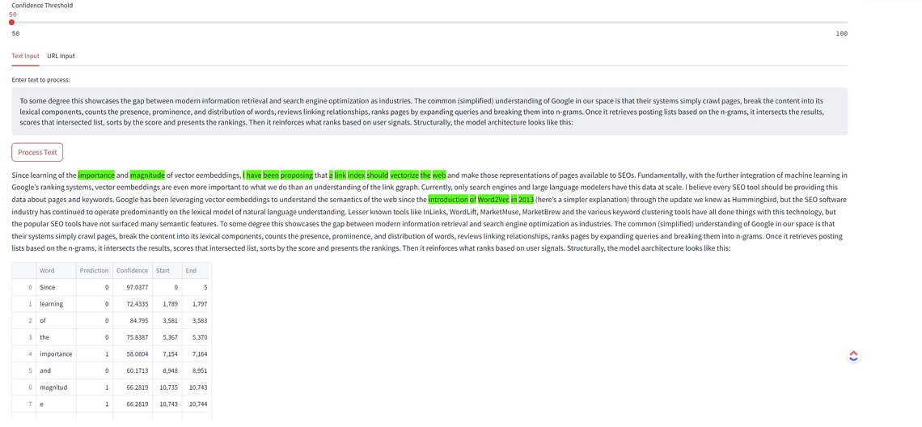Image resolution: width=922 pixels, height=427 pixels.
Task: Sort table by Prediction column header
Action: click(94, 270)
